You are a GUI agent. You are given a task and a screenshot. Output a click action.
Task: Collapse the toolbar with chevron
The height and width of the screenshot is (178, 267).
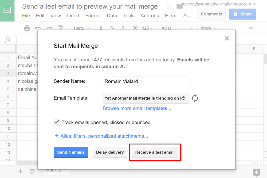(x=250, y=28)
